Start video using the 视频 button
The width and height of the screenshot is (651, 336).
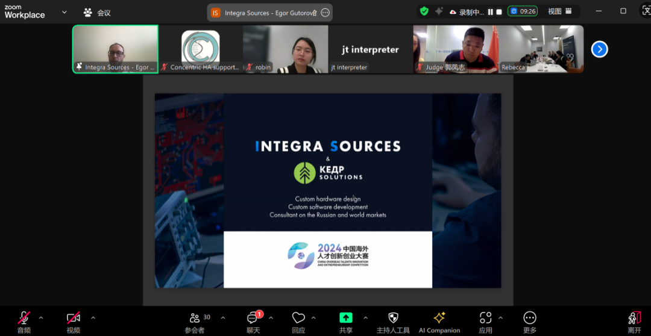74,322
